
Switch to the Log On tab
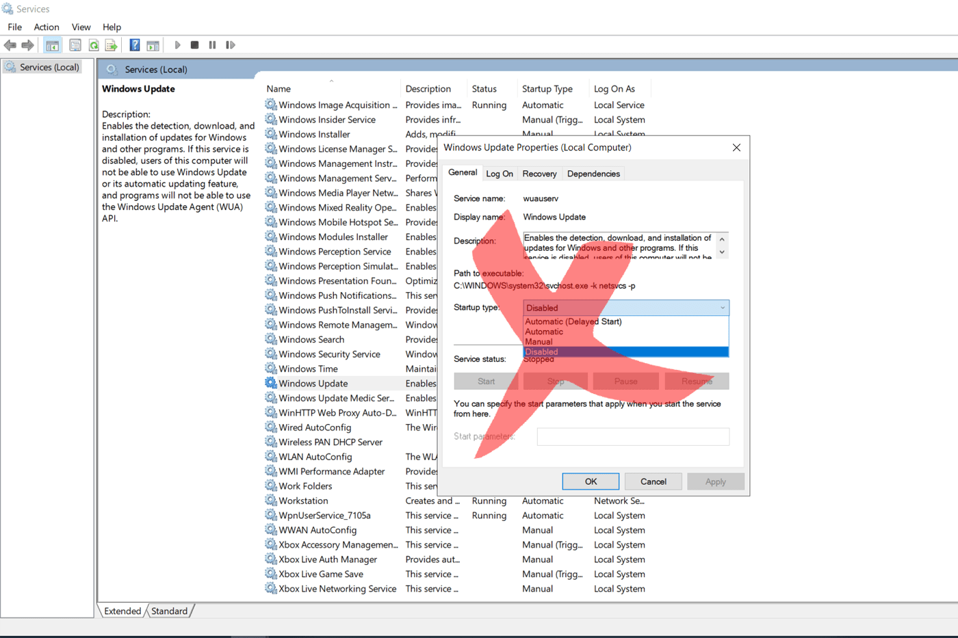tap(500, 174)
